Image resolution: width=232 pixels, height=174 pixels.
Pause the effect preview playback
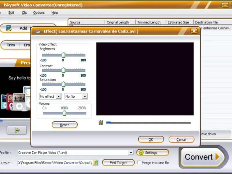(x=101, y=122)
